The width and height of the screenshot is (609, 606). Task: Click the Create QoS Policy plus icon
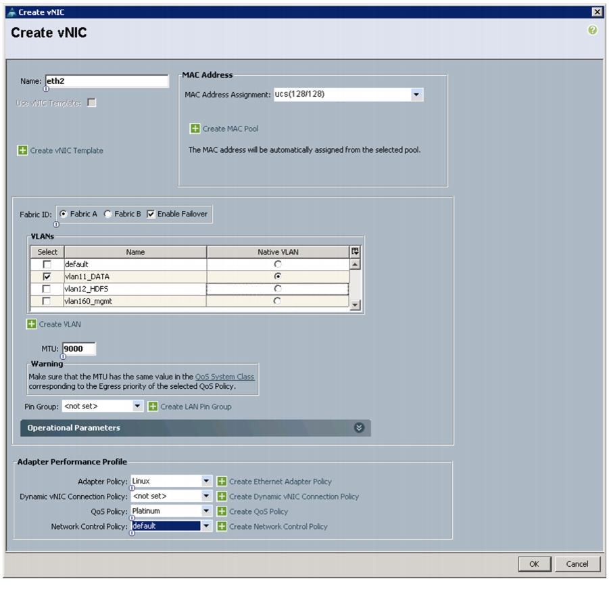(222, 511)
